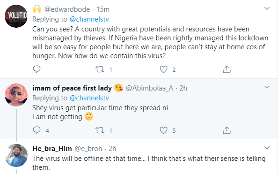
Task: Retweet Abimbolaa_A's virus tweet
Action: pos(100,130)
